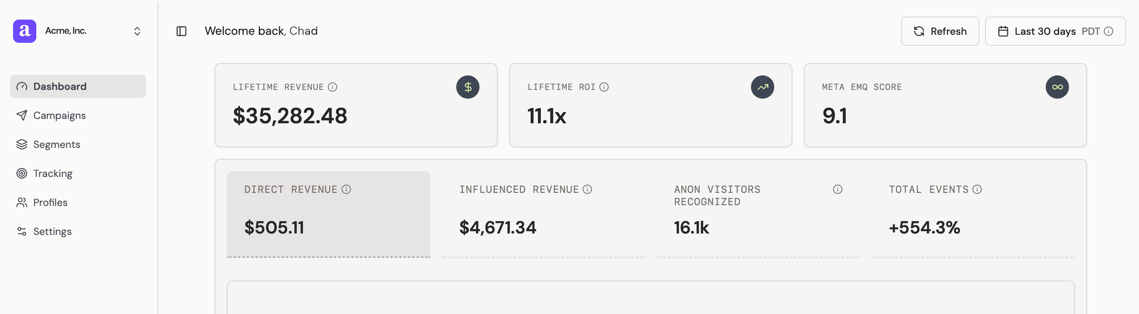
Task: Switch to Influenced Revenue metric tab
Action: [543, 214]
